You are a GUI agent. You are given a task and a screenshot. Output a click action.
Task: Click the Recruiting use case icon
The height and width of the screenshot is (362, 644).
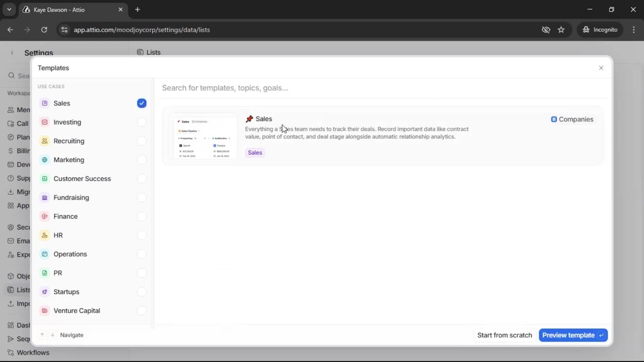coord(44,141)
